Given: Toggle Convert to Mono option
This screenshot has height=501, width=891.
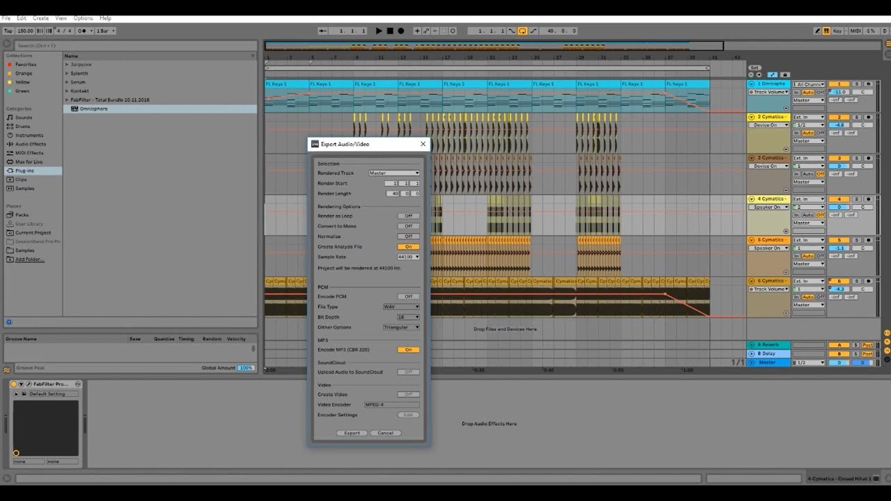Looking at the screenshot, I should click(x=409, y=226).
